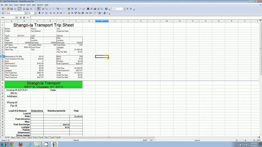This screenshot has height=147, width=262.
Task: Click the Function equals icon
Action: point(27,18)
